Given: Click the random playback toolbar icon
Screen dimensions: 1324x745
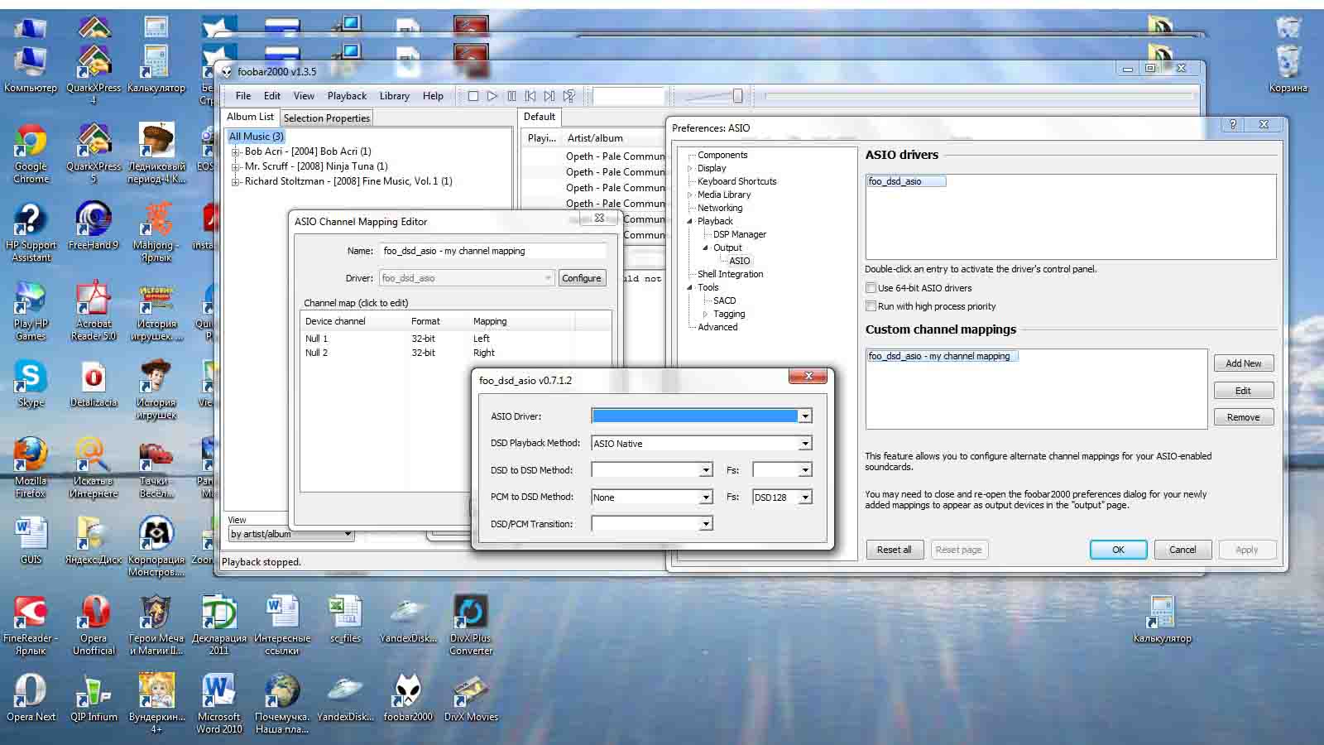Looking at the screenshot, I should click(x=569, y=96).
